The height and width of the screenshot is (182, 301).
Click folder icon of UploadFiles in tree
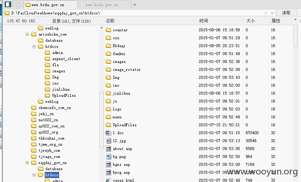point(48,95)
